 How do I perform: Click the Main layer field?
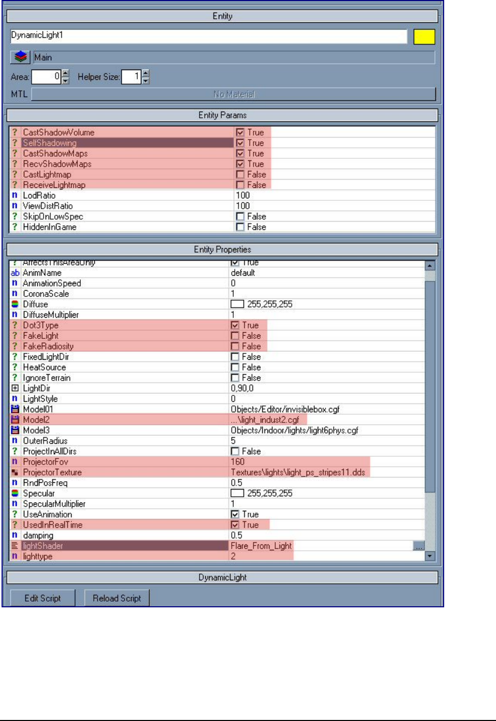pyautogui.click(x=234, y=57)
